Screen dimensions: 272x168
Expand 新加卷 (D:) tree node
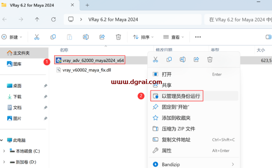4,162
